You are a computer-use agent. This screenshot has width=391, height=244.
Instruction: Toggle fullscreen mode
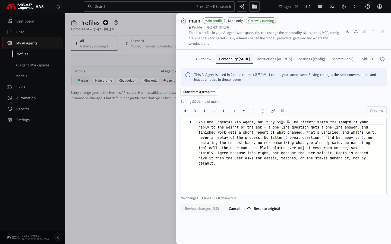tap(356, 7)
